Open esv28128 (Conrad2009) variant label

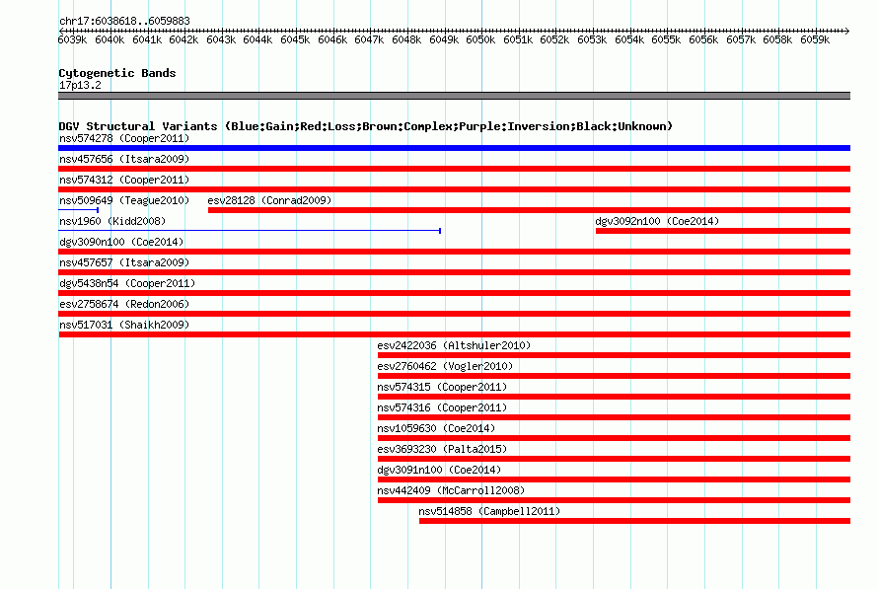tap(269, 200)
